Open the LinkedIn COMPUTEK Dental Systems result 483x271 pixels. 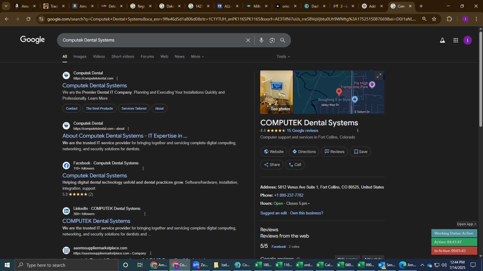tap(96, 221)
